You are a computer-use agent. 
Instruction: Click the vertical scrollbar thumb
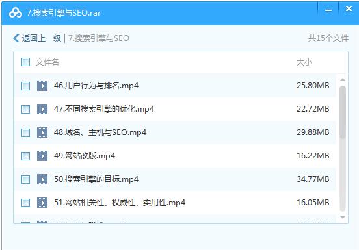pos(343,112)
